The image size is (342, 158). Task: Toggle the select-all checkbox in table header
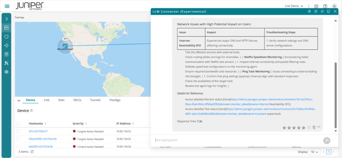(x=19, y=123)
